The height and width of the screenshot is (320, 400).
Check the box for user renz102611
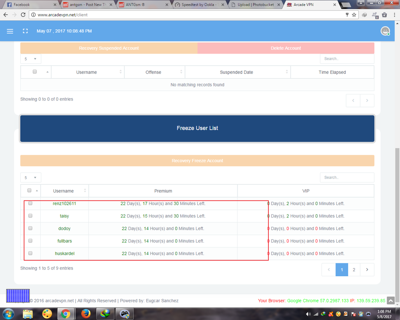30,203
